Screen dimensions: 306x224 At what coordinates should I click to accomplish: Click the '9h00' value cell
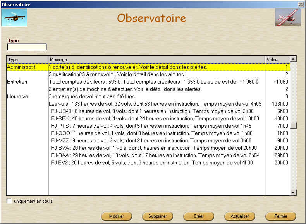277,140
